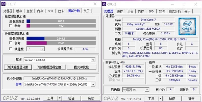Click the 工艺 value 14 纳米
Image resolution: width=202 pixels, height=102 pixels.
tap(129, 33)
